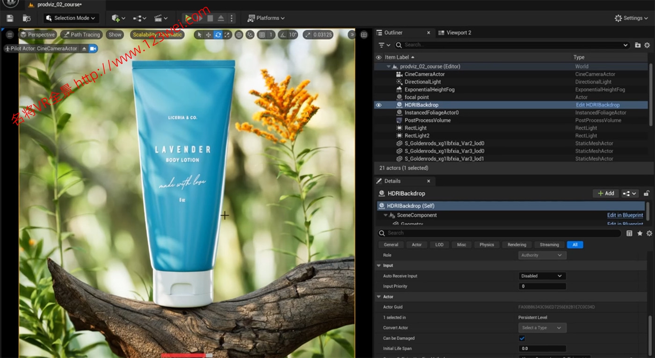This screenshot has height=358, width=655.
Task: Toggle Path Tracing view mode off
Action: point(81,34)
